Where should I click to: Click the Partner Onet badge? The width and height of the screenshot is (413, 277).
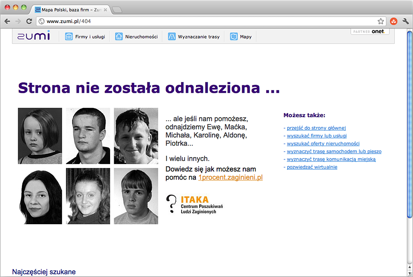tap(370, 31)
